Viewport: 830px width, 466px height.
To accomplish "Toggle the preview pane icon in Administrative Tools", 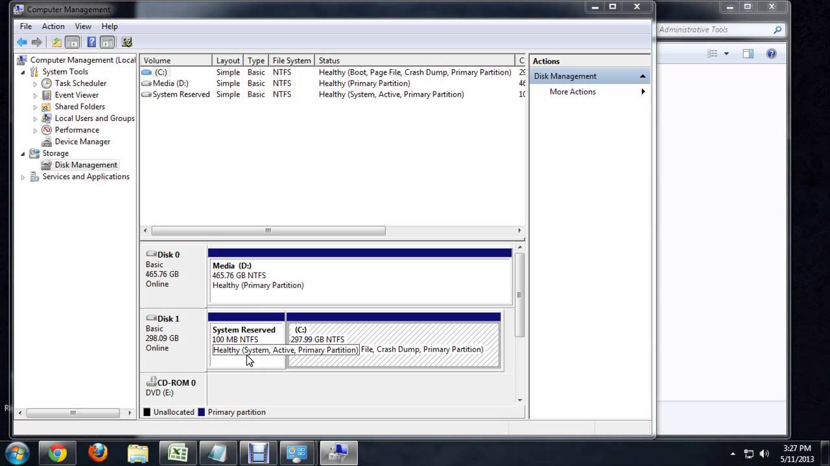I will click(748, 54).
